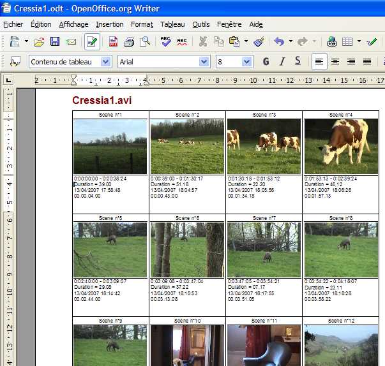Open the Tableau menu
Image resolution: width=385 pixels, height=366 pixels.
point(172,24)
